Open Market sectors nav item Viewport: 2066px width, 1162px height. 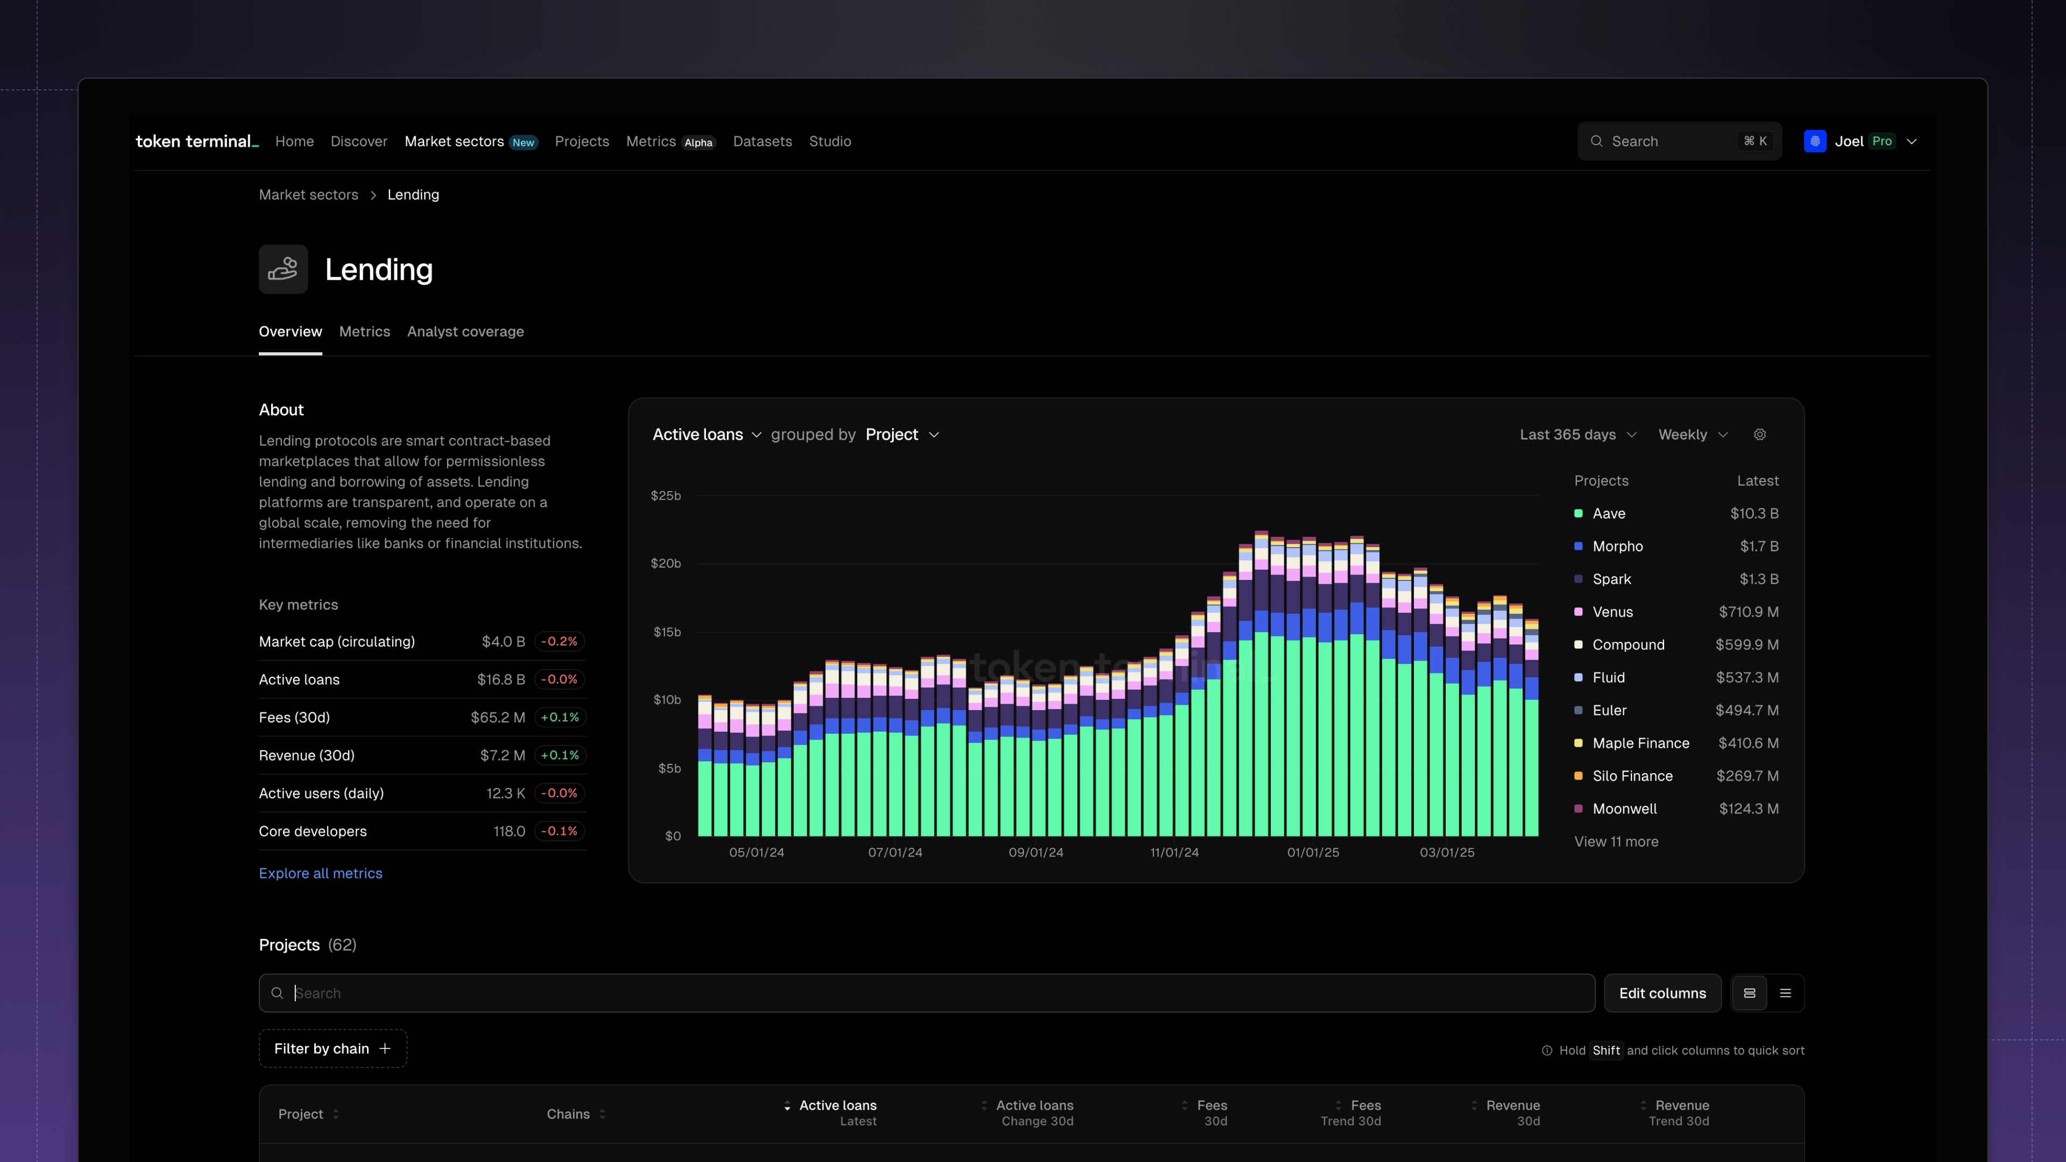[x=471, y=141]
